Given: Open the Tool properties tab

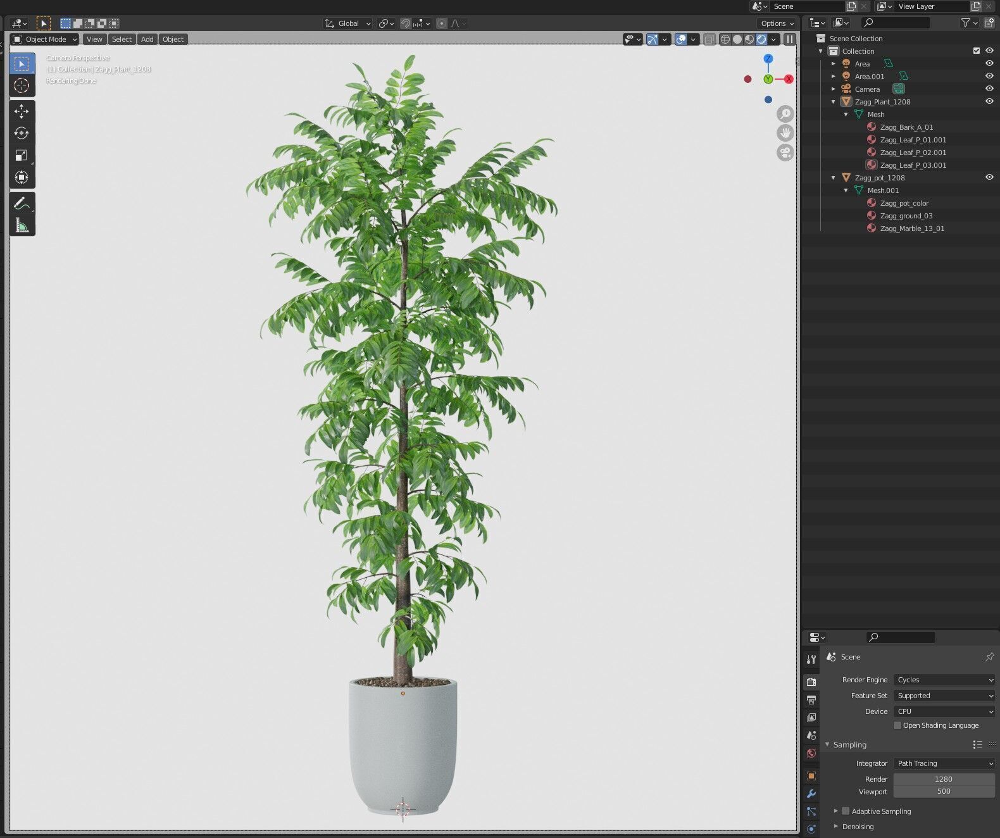Looking at the screenshot, I should 811,660.
